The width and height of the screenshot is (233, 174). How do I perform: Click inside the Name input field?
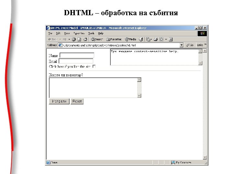(x=77, y=55)
